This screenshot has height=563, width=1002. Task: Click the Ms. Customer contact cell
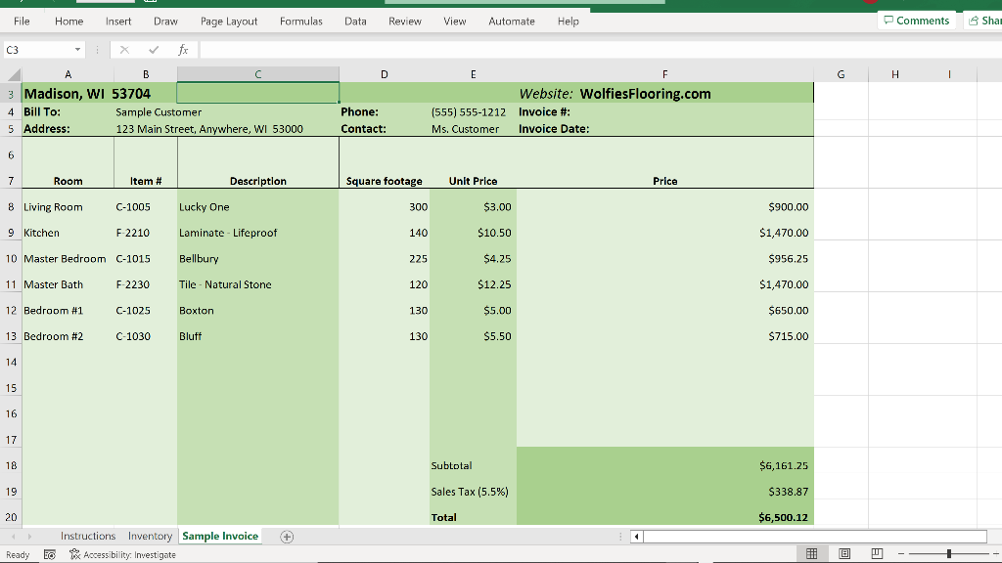pos(465,129)
